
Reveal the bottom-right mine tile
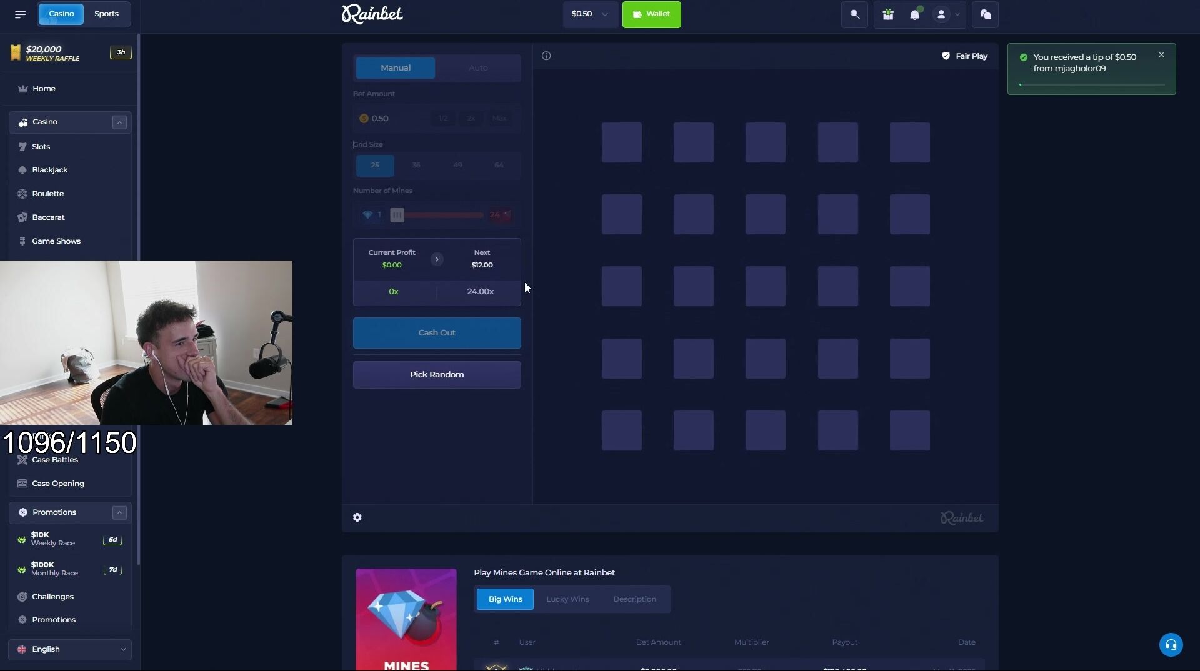[x=910, y=430]
